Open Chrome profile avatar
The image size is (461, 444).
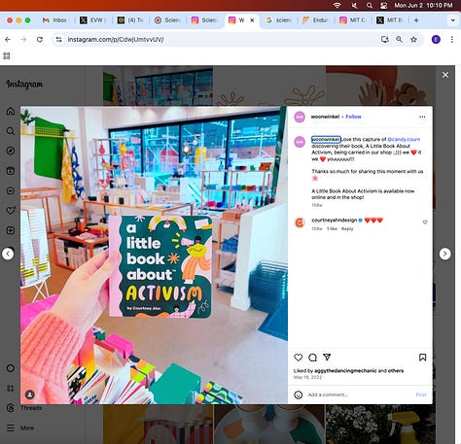point(436,40)
